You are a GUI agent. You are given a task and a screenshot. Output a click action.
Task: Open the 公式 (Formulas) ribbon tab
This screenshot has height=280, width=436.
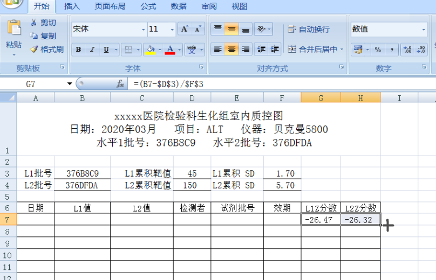point(148,6)
